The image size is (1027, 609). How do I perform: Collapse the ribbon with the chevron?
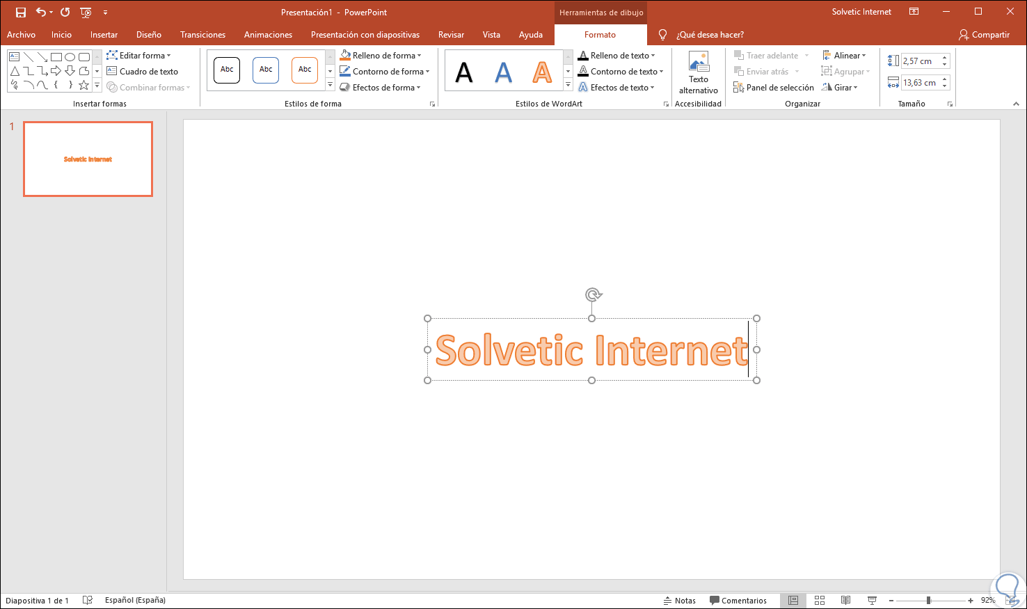point(1016,104)
